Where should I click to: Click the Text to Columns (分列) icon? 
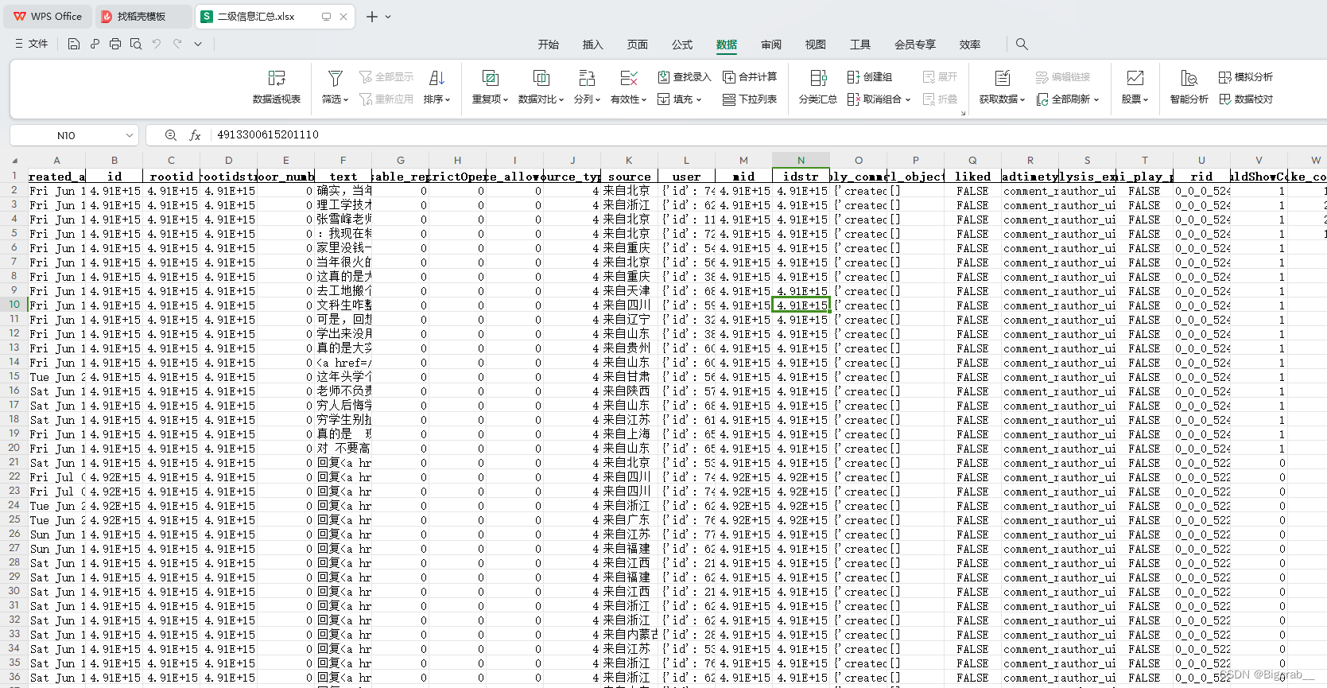[x=587, y=78]
